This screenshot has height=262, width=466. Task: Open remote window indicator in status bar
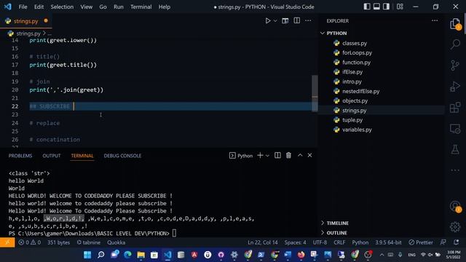click(7, 242)
